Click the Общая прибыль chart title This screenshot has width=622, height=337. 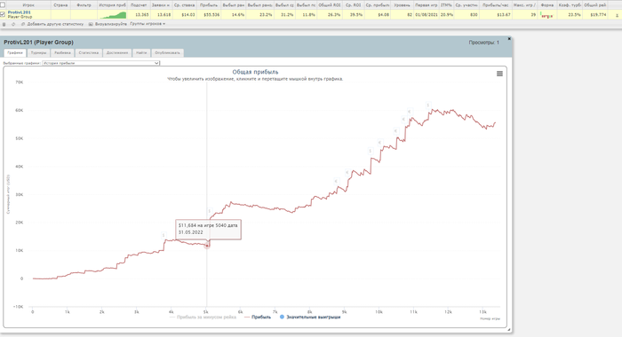click(x=255, y=72)
